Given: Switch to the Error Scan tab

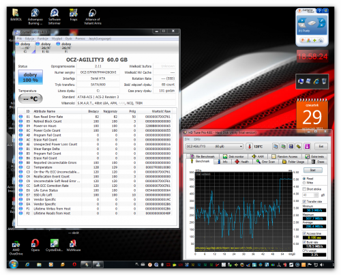Looking at the screenshot, I should coord(265,162).
